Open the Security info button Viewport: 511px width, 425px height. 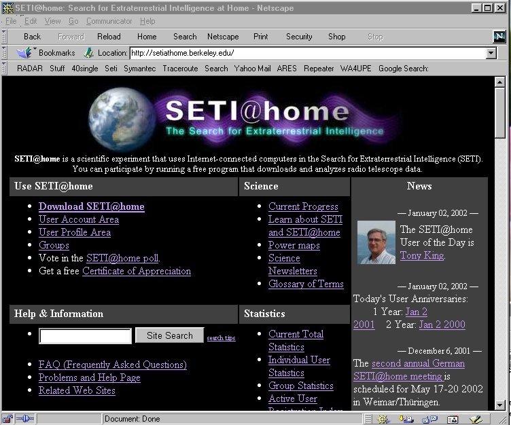[x=299, y=37]
